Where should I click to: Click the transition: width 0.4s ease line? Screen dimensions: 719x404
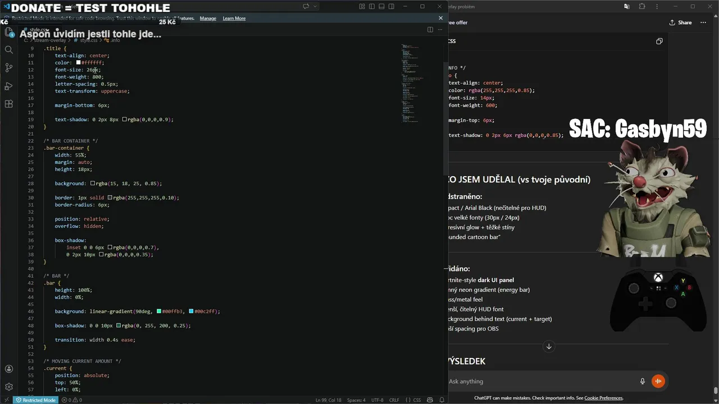click(x=95, y=339)
